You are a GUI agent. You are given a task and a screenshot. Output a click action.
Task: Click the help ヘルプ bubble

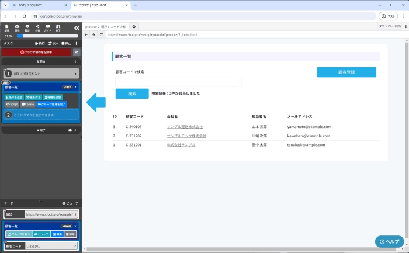[389, 241]
